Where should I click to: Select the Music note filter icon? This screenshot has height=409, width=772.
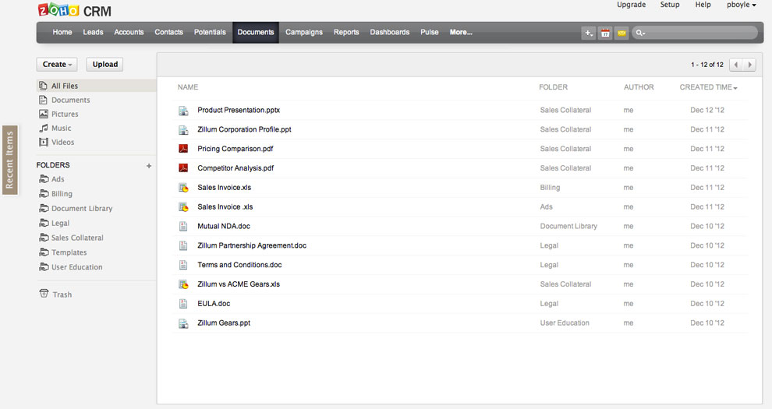coord(44,128)
